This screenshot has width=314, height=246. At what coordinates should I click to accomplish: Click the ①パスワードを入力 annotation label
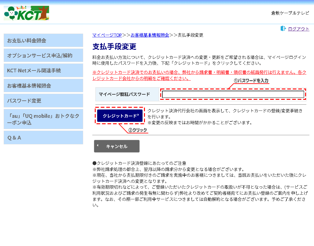[251, 81]
